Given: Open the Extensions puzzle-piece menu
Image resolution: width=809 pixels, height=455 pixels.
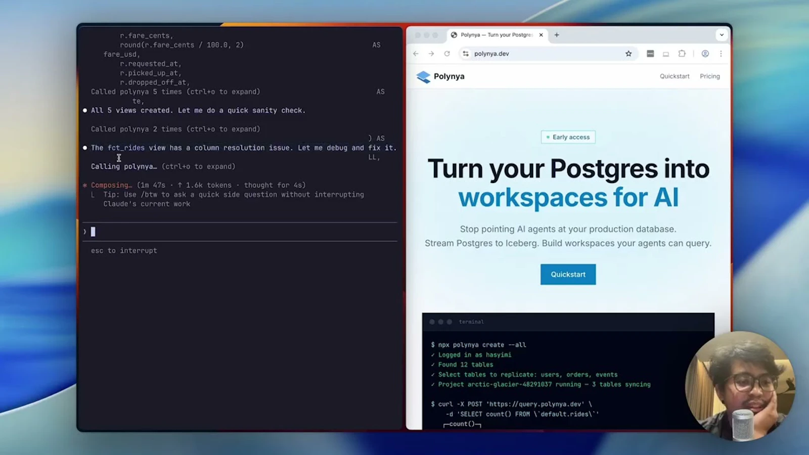Looking at the screenshot, I should tap(682, 54).
